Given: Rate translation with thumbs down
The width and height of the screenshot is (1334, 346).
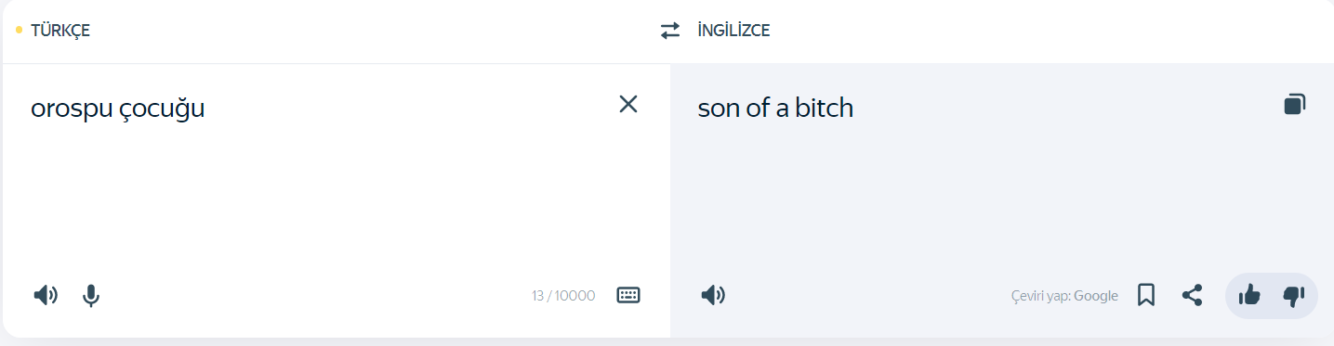Looking at the screenshot, I should pos(1294,296).
